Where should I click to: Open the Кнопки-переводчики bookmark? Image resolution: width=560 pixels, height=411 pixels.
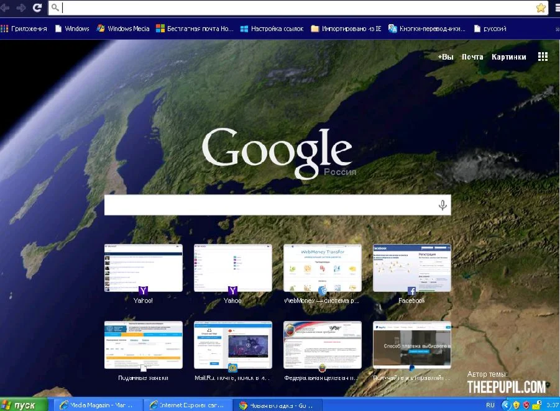pyautogui.click(x=427, y=29)
